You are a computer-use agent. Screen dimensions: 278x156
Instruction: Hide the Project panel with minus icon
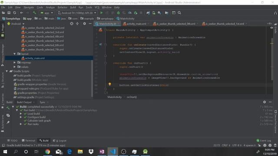90,23
